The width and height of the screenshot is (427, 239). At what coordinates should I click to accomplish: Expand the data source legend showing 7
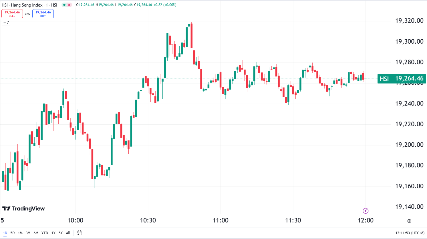coord(6,23)
